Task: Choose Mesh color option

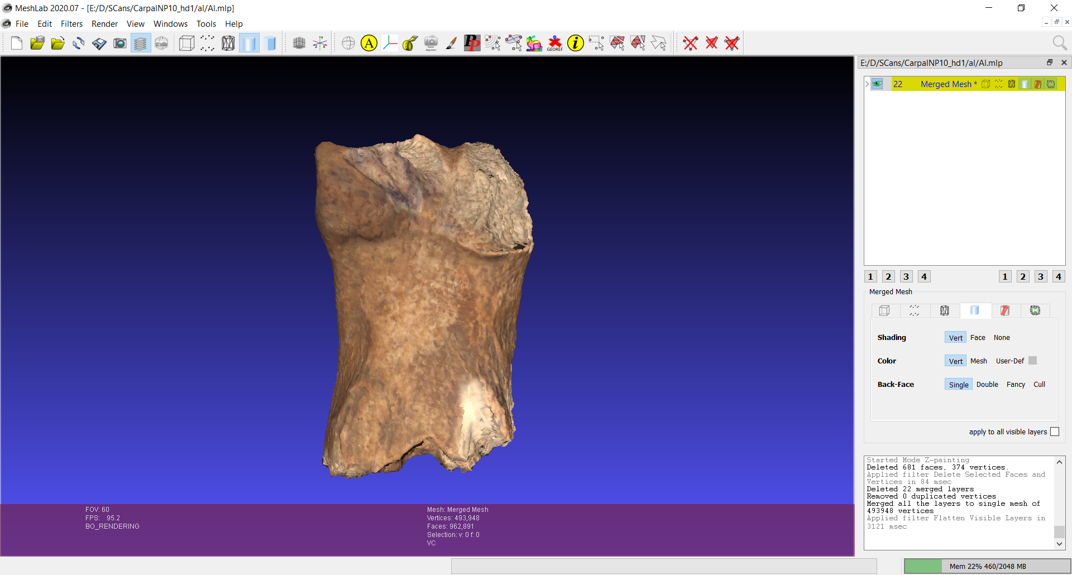Action: [978, 361]
